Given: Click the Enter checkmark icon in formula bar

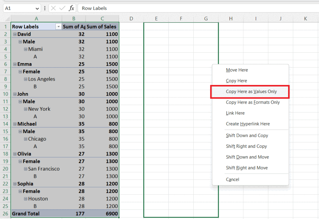Looking at the screenshot, I should (62, 8).
